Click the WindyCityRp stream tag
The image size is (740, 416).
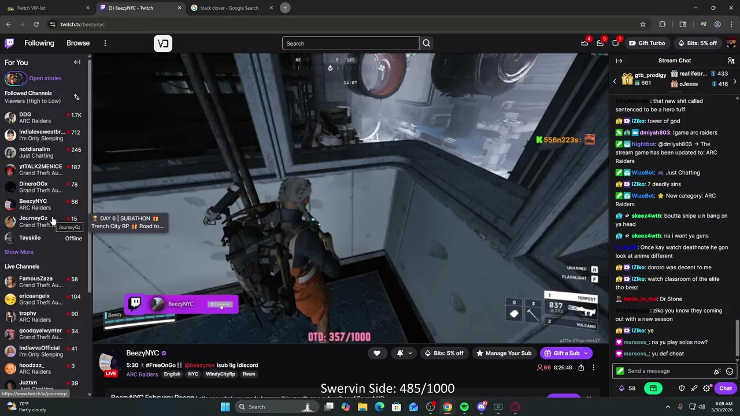[x=220, y=374]
